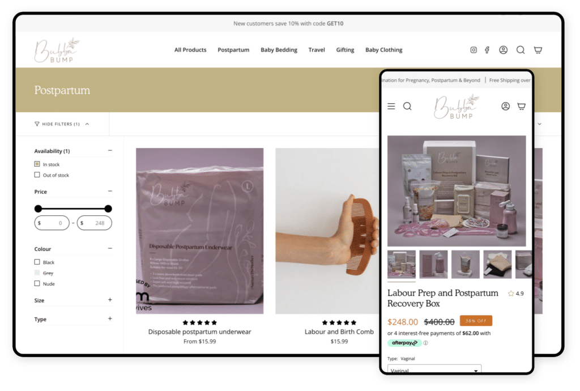This screenshot has height=391, width=580.
Task: Click the search magnifier in desktop header
Action: pos(521,50)
